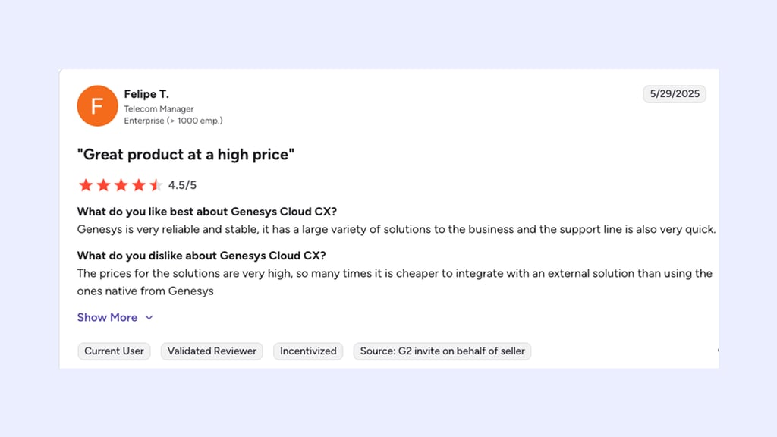This screenshot has width=777, height=437.
Task: Click the Enterprise (> 1000 emp.) label
Action: tap(173, 121)
